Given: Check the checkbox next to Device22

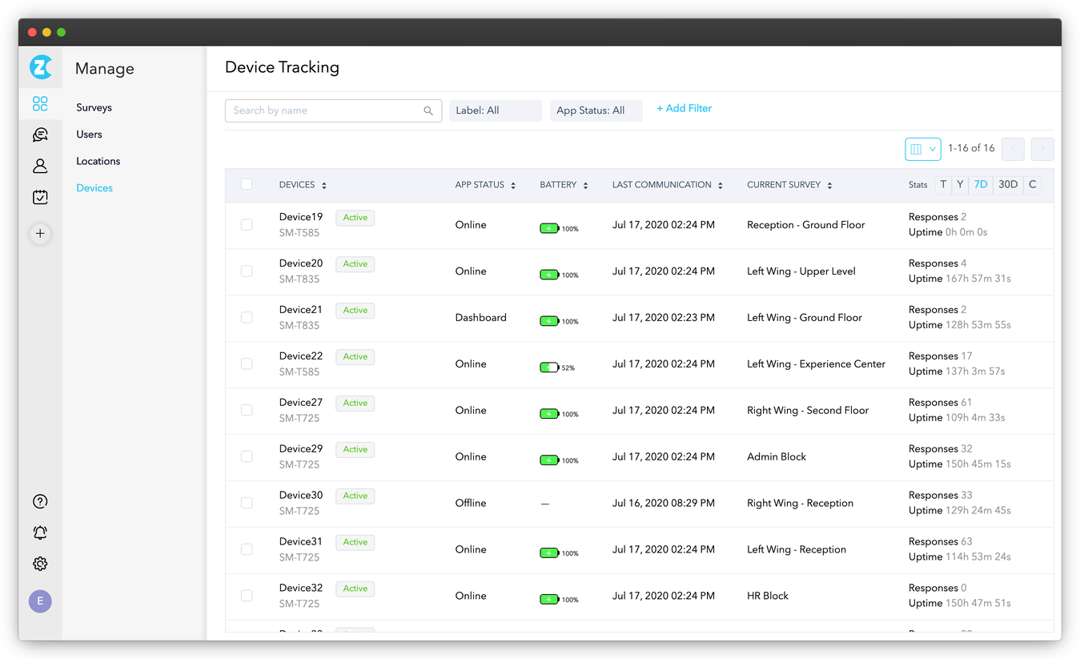Looking at the screenshot, I should tap(247, 364).
